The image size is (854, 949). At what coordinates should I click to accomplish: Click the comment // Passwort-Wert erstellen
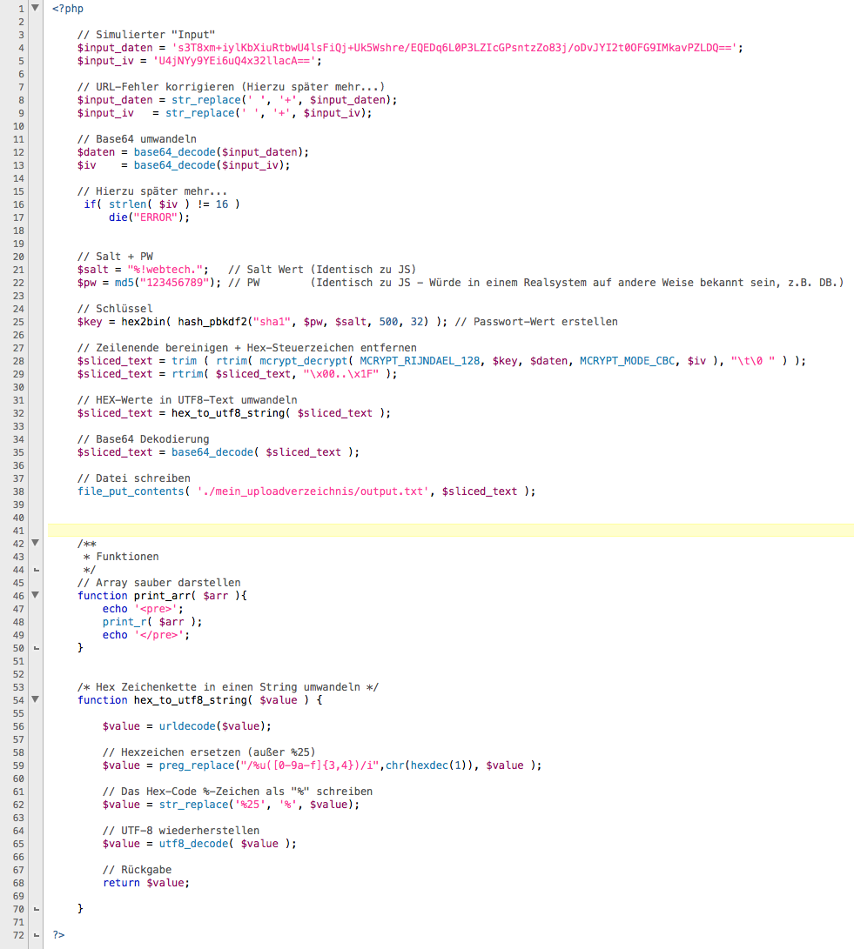tap(536, 322)
